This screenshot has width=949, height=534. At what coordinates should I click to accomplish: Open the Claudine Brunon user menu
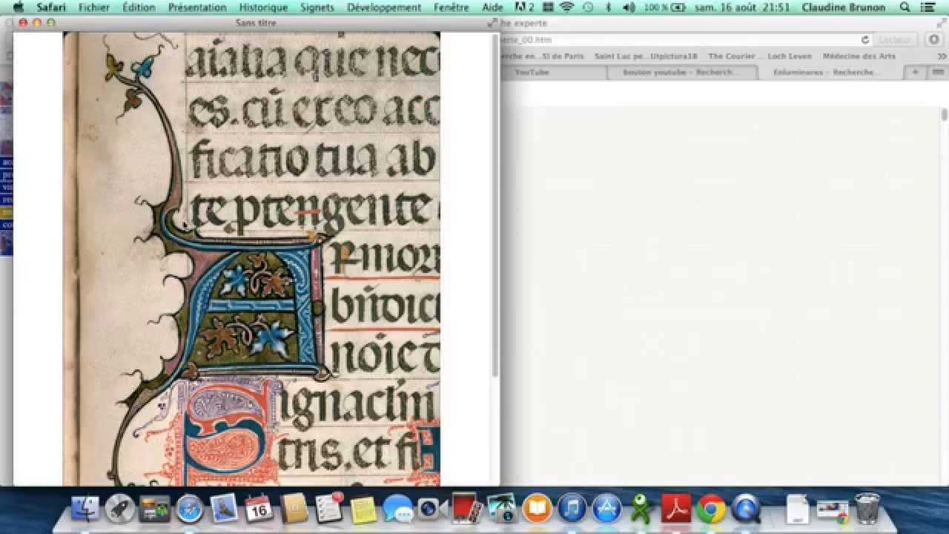tap(844, 7)
